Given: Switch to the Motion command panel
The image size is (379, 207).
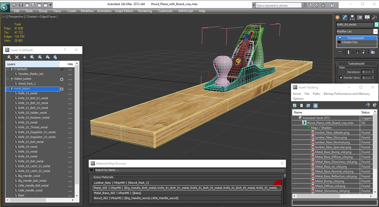Looking at the screenshot, I should pyautogui.click(x=360, y=17).
